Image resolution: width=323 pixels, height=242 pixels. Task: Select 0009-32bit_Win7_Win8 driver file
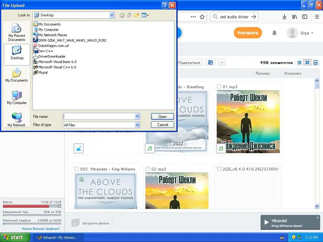click(x=70, y=40)
